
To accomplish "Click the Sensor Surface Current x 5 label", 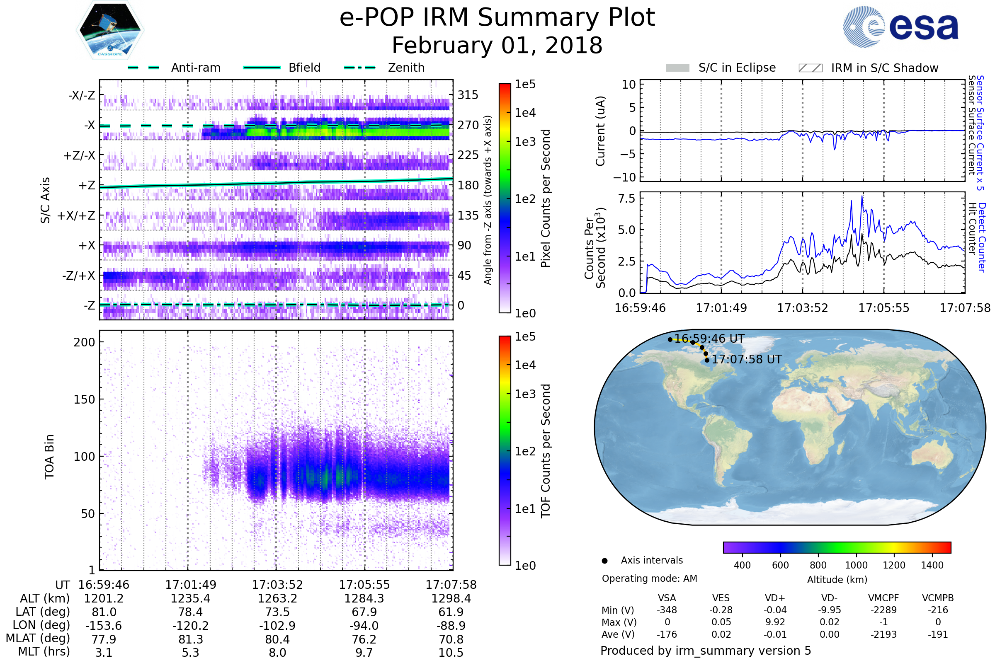I will (x=980, y=133).
